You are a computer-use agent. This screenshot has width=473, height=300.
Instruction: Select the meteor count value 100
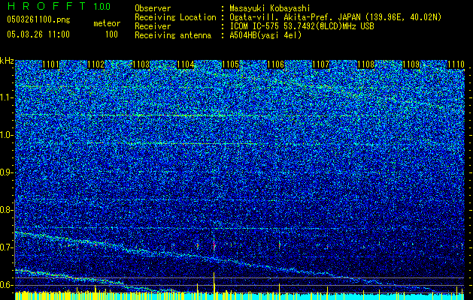(x=111, y=34)
